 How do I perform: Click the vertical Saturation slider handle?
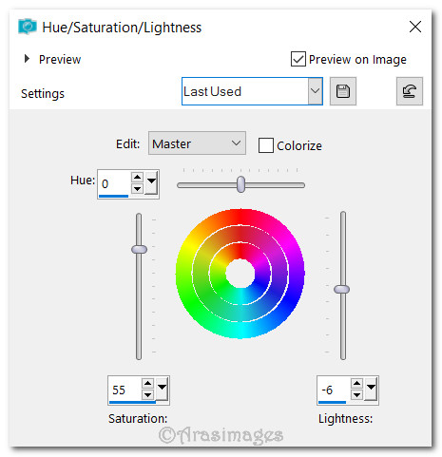139,250
